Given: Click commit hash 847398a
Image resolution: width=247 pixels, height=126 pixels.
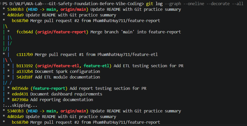Looking at the screenshot, I should pos(20,100).
